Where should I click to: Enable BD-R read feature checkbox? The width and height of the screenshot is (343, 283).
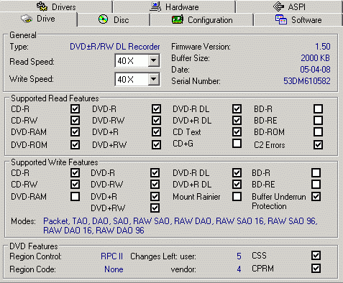coord(318,109)
